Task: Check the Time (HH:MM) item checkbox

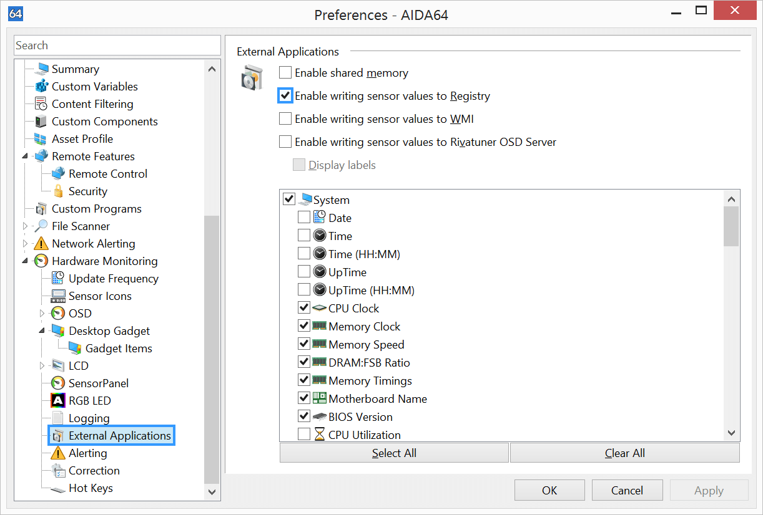Action: tap(304, 254)
